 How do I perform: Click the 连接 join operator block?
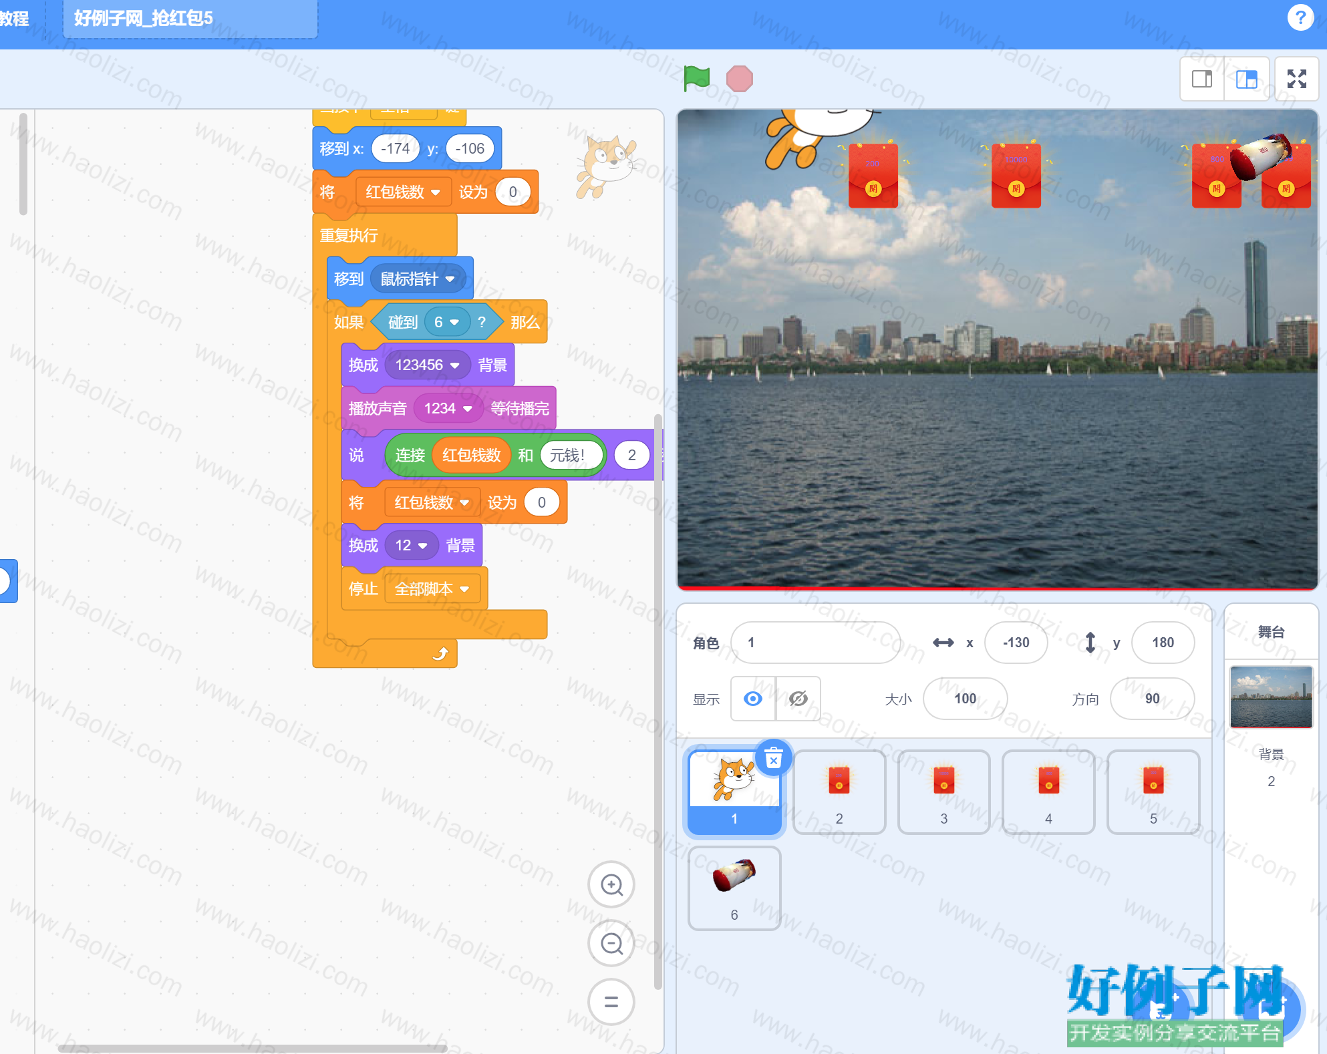pyautogui.click(x=410, y=456)
